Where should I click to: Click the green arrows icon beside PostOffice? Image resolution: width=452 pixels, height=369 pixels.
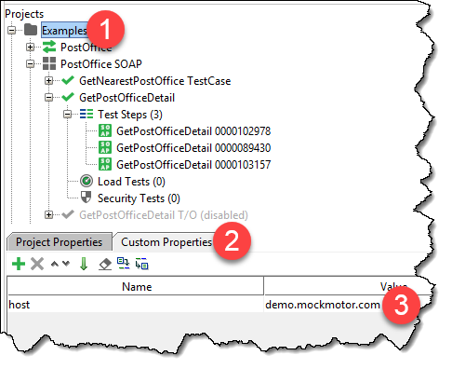[49, 47]
